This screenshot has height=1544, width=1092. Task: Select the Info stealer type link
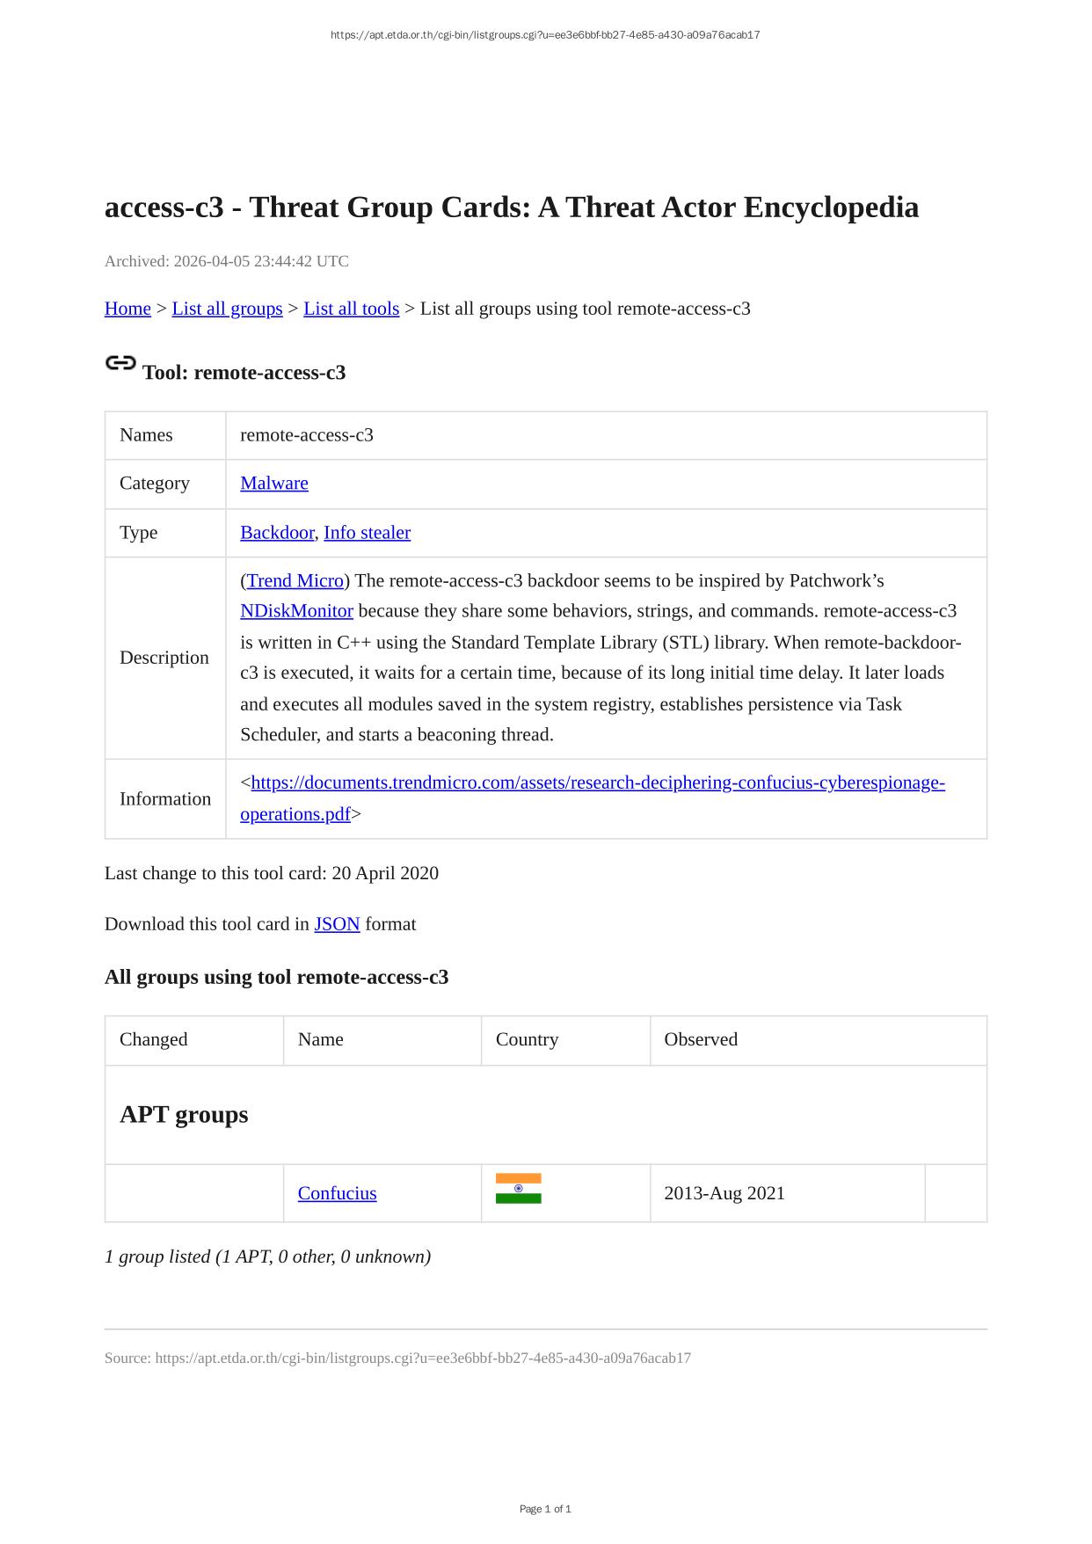367,532
